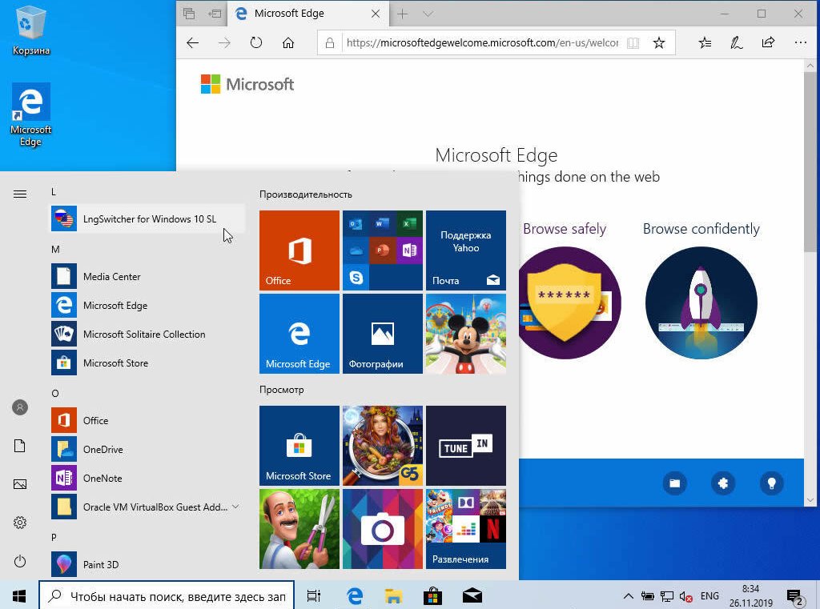The image size is (820, 609).
Task: Launch Media Center from the app list
Action: (148, 276)
